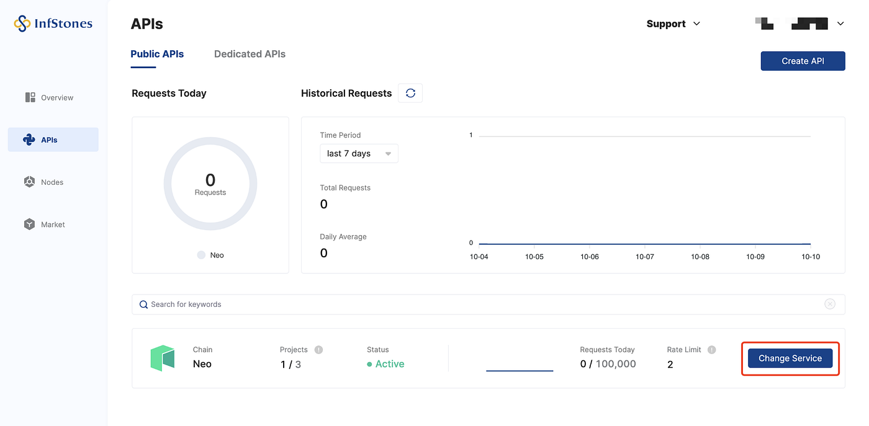Click the InfStones logo
Screen dimensions: 869x426
(x=53, y=24)
